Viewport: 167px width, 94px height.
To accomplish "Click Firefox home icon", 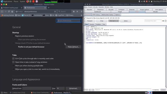I will coord(12,11).
